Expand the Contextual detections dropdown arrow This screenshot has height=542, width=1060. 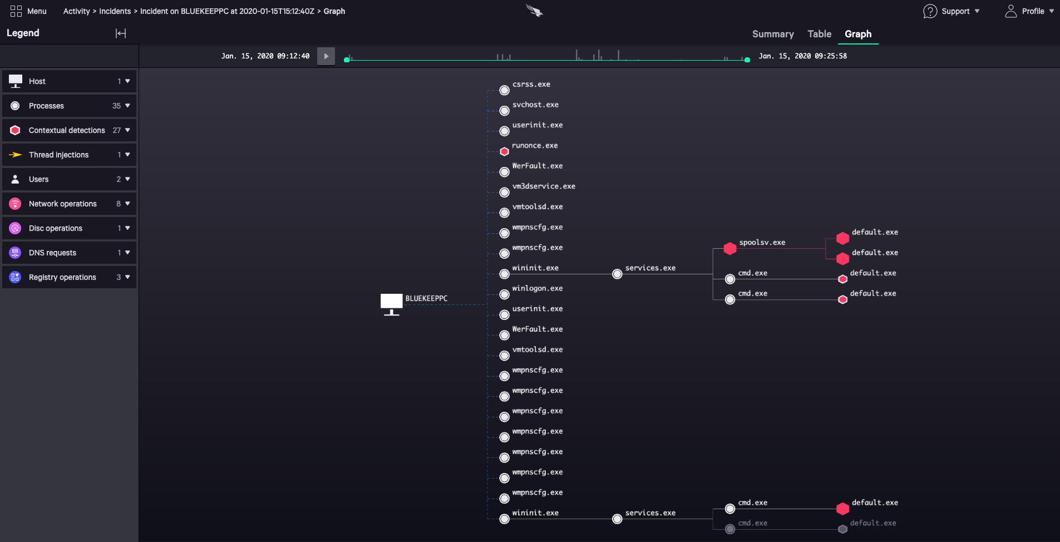pyautogui.click(x=127, y=130)
